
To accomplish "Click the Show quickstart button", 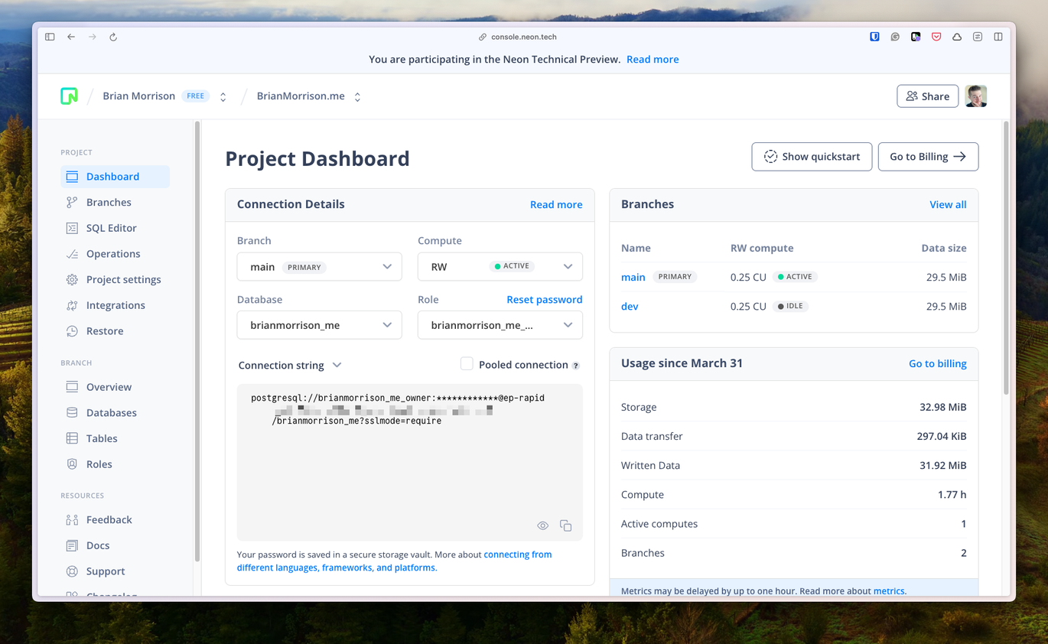I will [812, 157].
